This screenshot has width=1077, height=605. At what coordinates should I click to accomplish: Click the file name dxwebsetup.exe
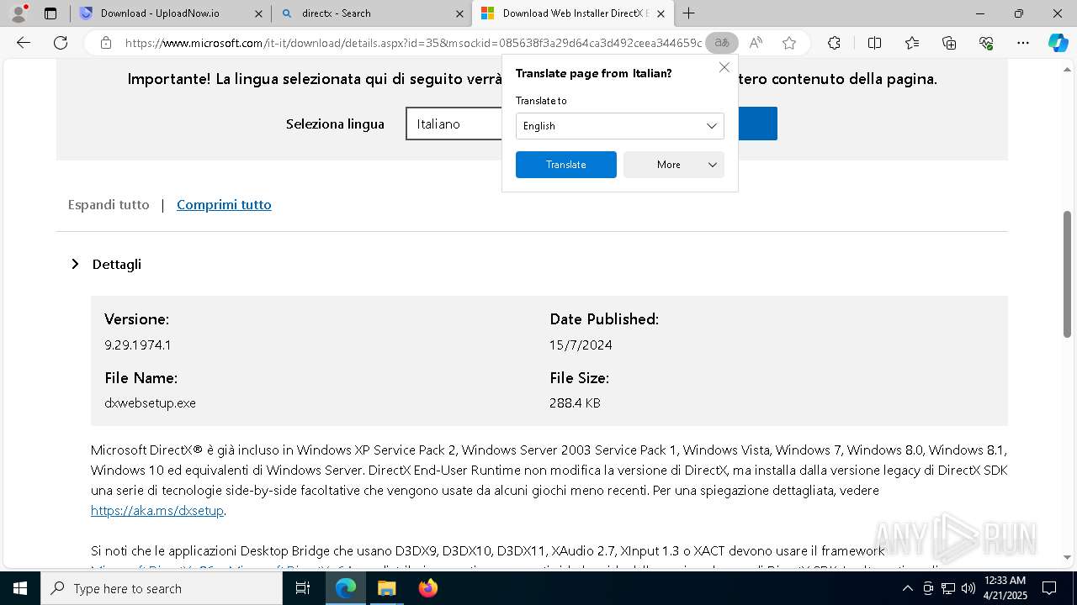[x=150, y=402]
